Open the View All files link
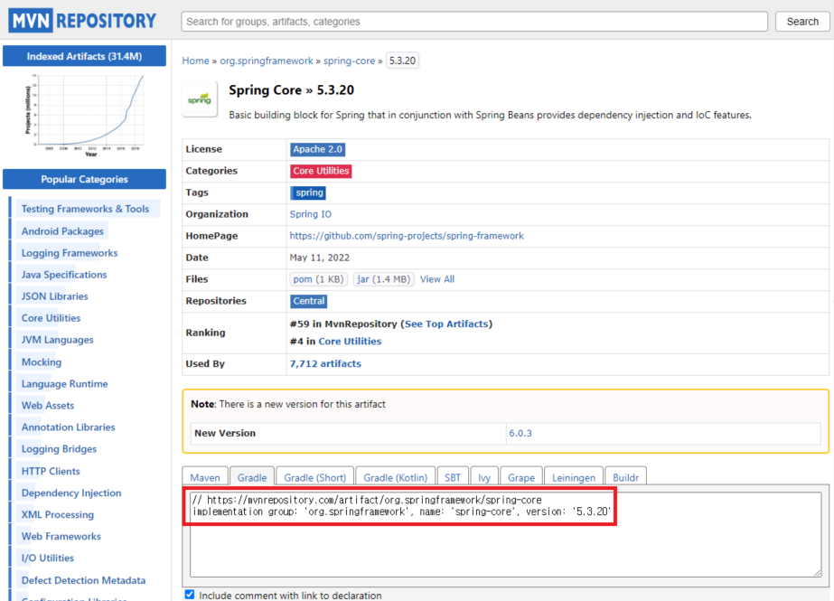834x601 pixels. 437,279
